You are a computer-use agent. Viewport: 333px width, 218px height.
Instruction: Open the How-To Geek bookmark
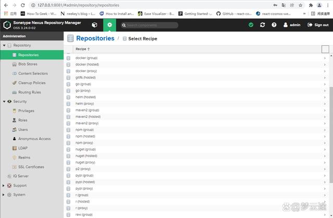click(x=39, y=14)
